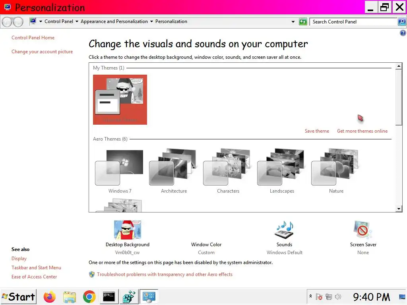Click the Personalization window title icon

8,7
